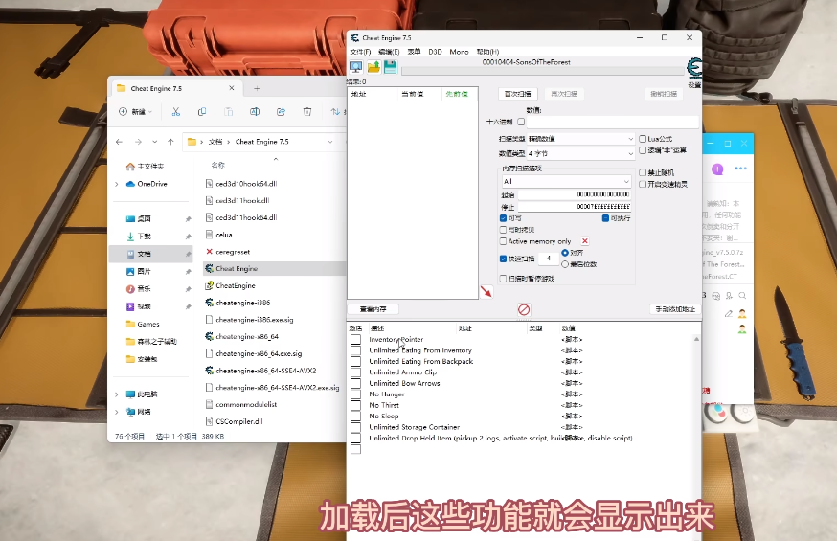Image resolution: width=837 pixels, height=541 pixels.
Task: Close the Cheat Engine 7.5 Explorer tab
Action: click(232, 88)
